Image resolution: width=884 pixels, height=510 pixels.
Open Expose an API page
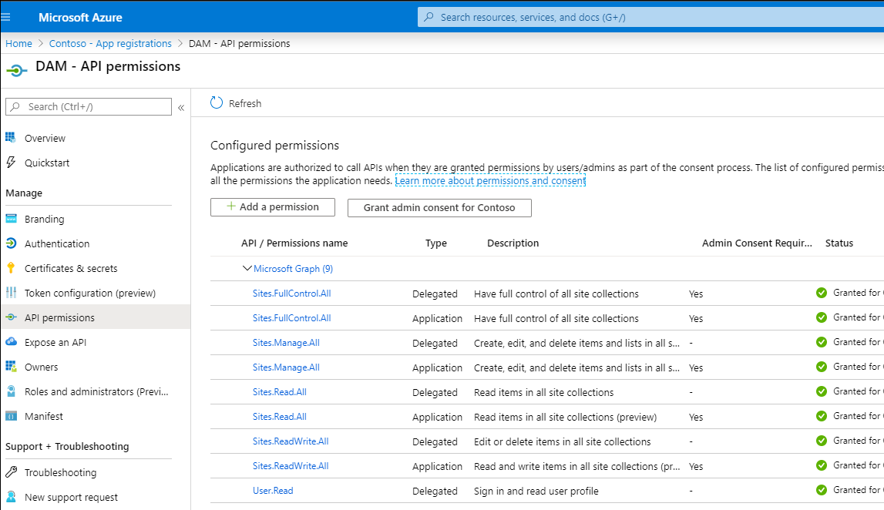coord(55,342)
